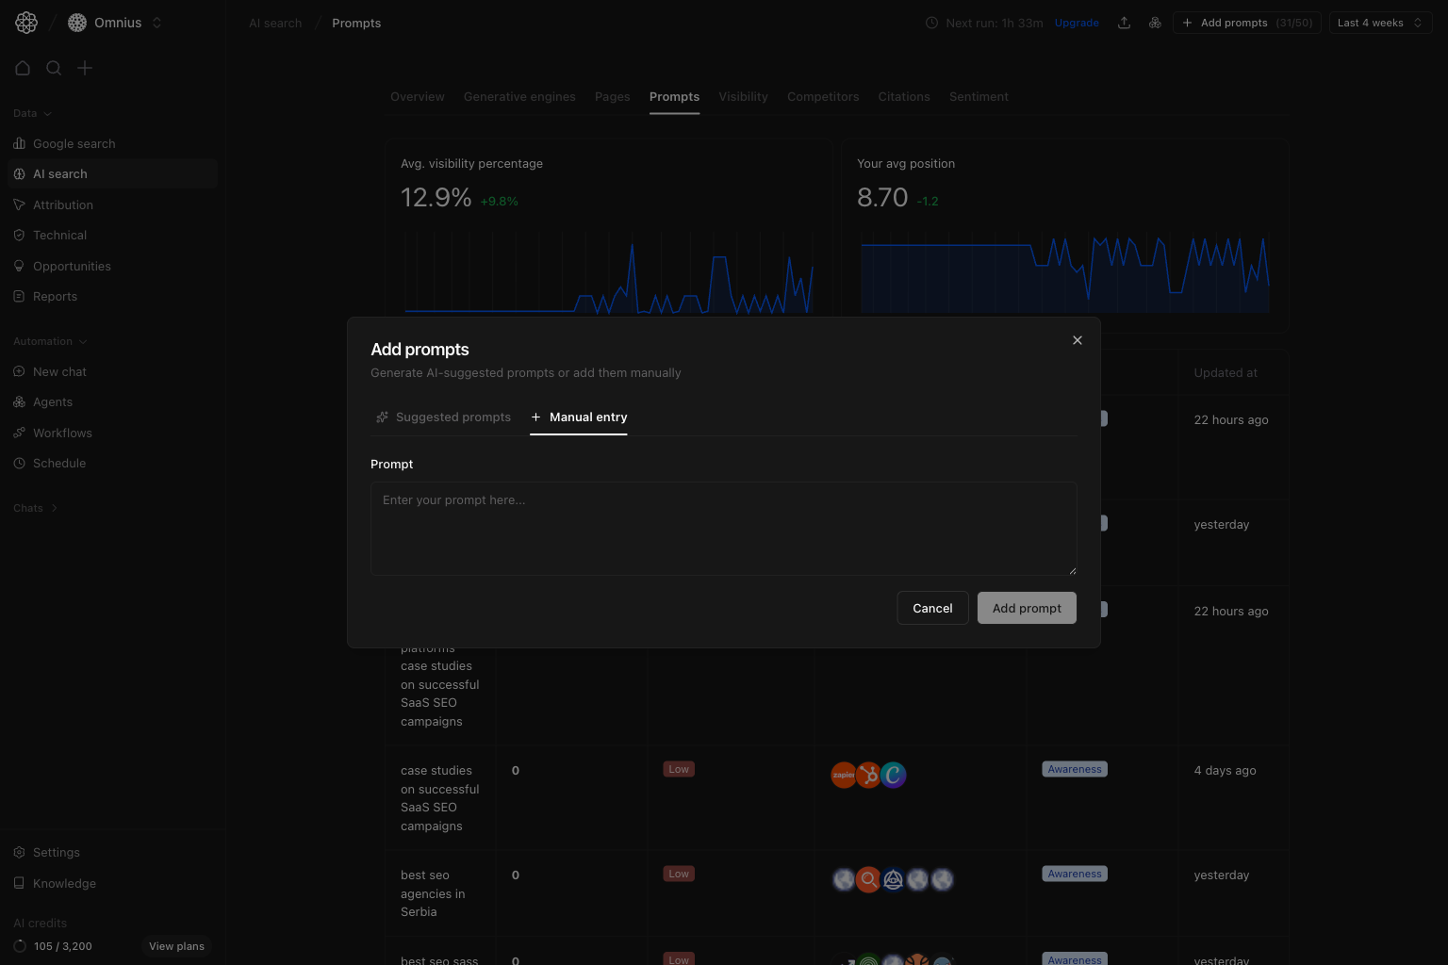Click the next run clock icon
Viewport: 1448px width, 965px height.
click(931, 23)
